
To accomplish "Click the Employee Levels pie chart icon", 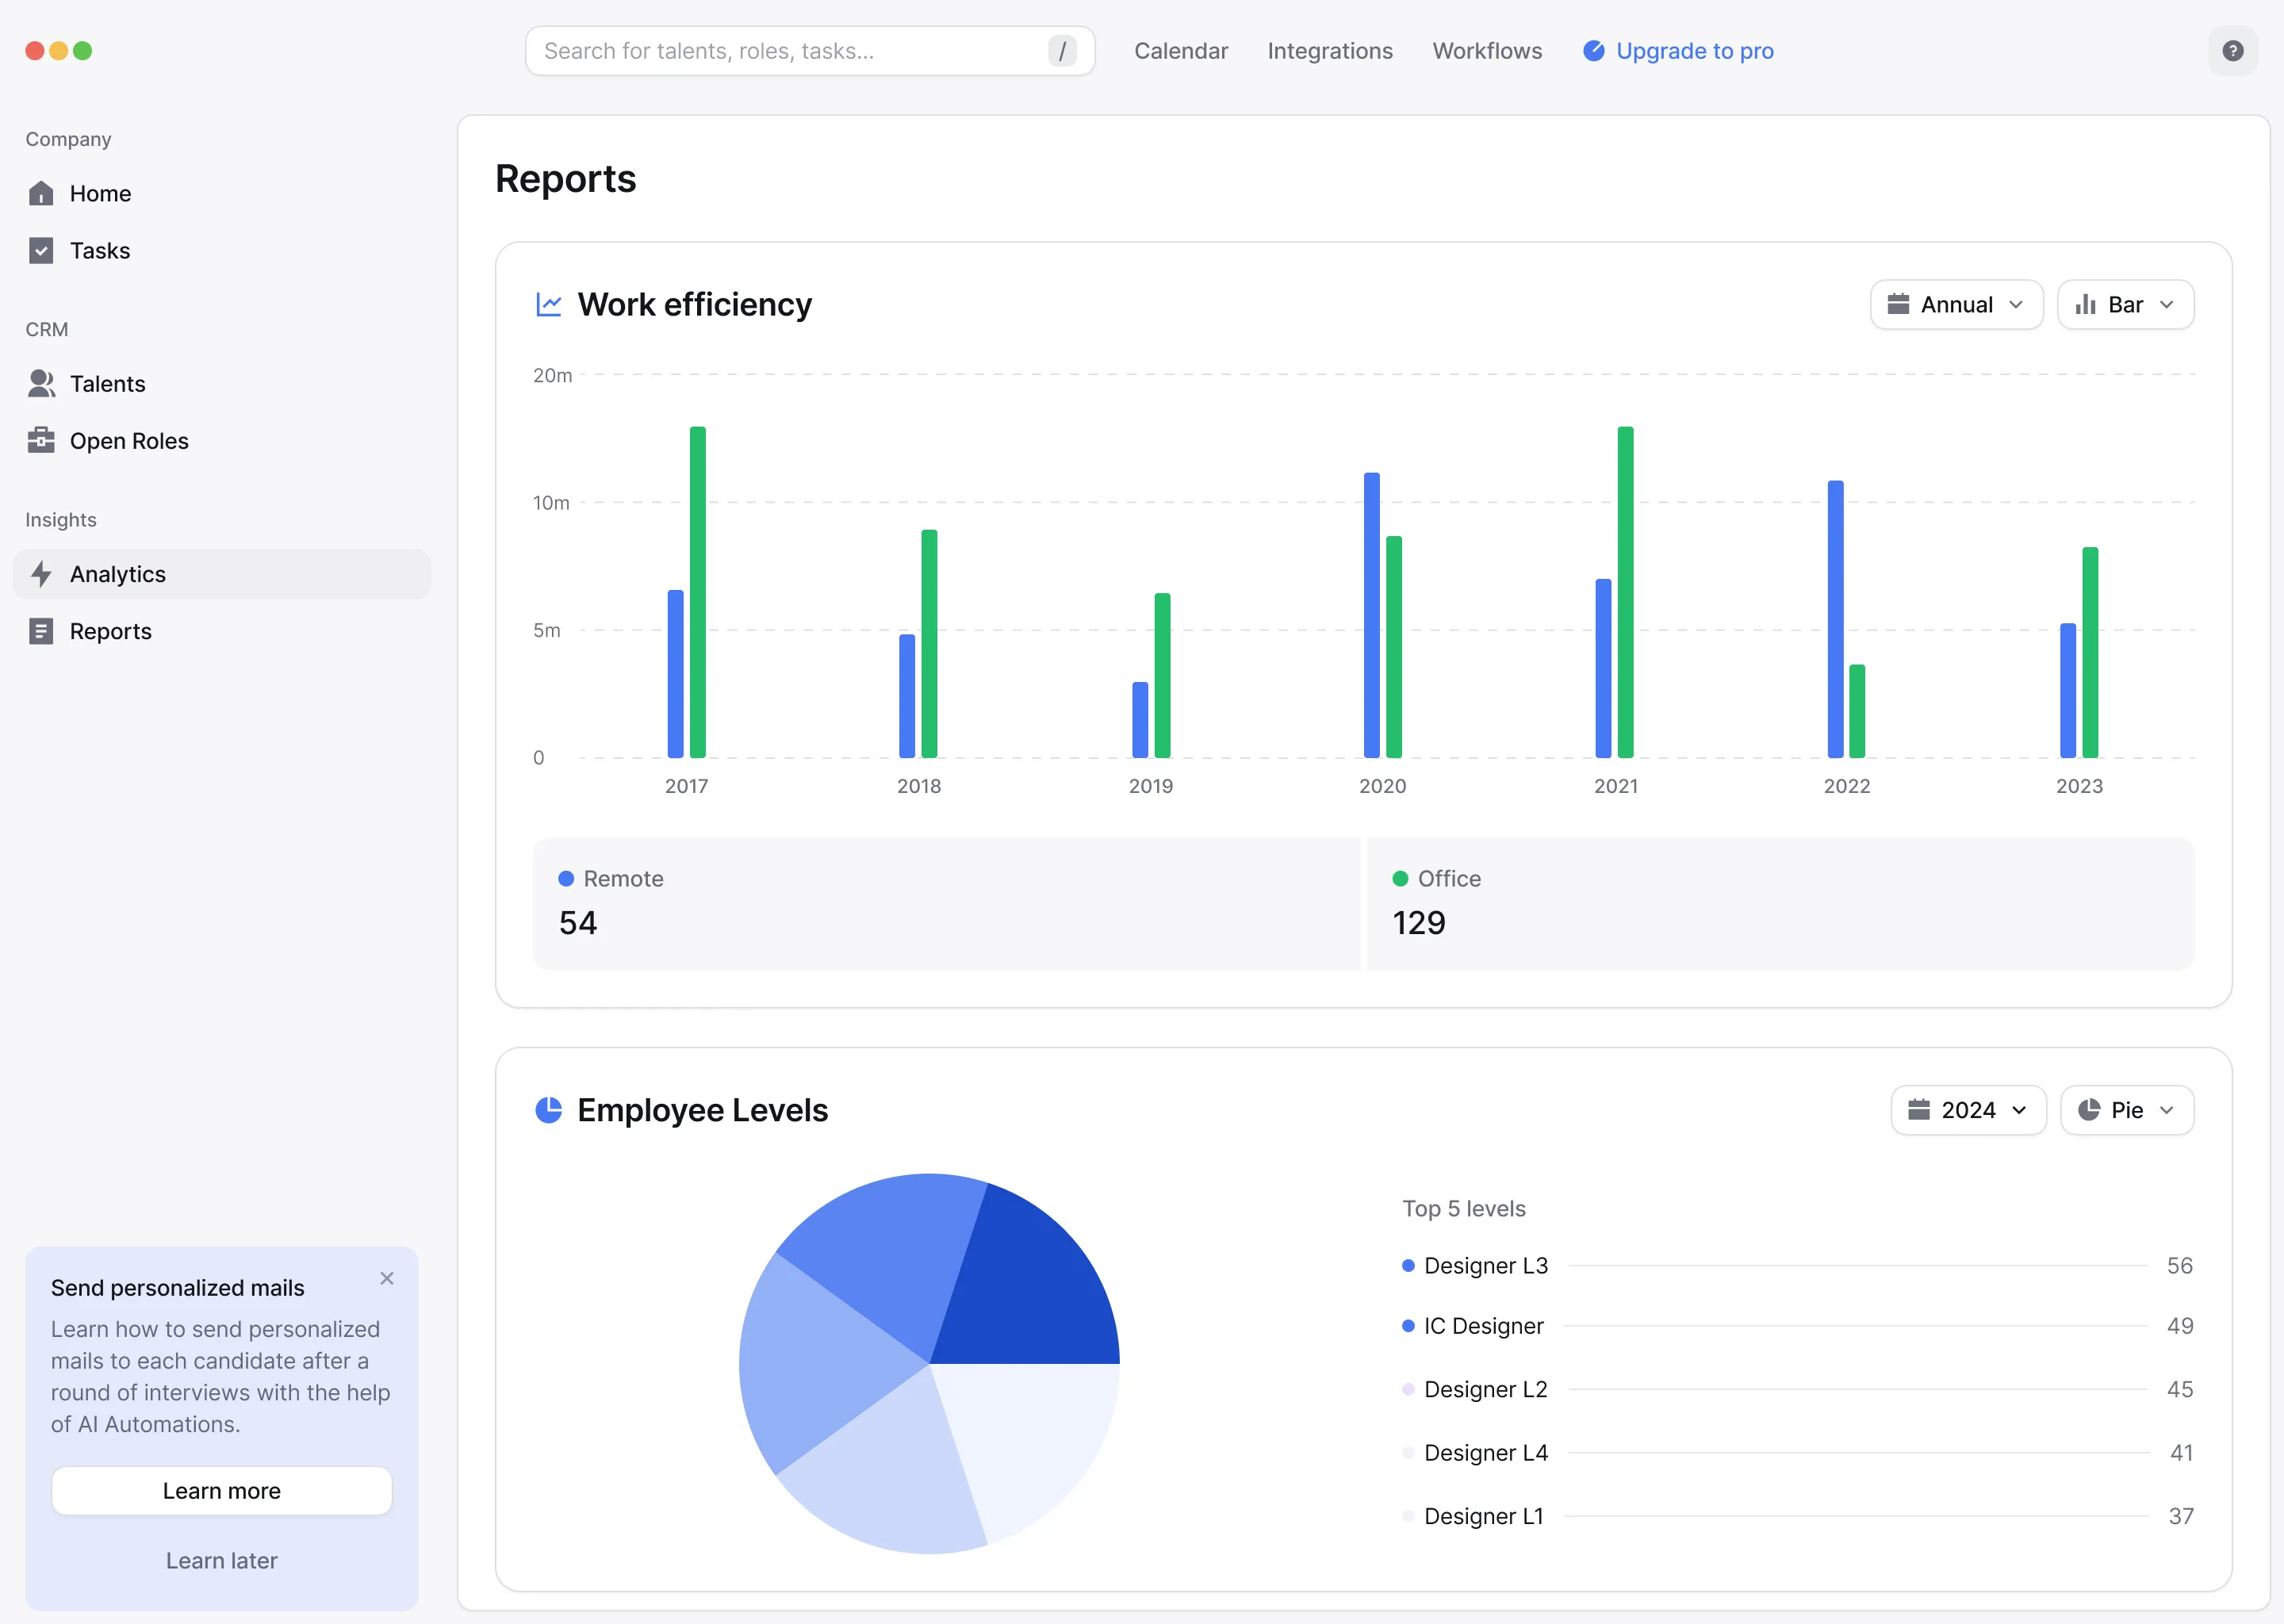I will [548, 1110].
